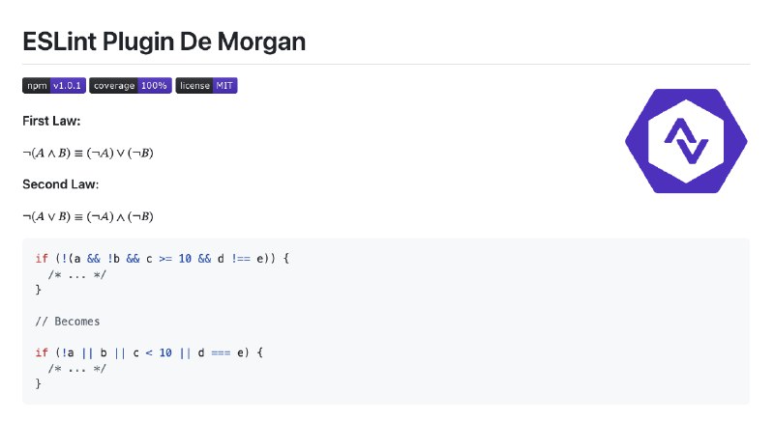Click the First Law label
Image resolution: width=774 pixels, height=422 pixels.
[51, 121]
